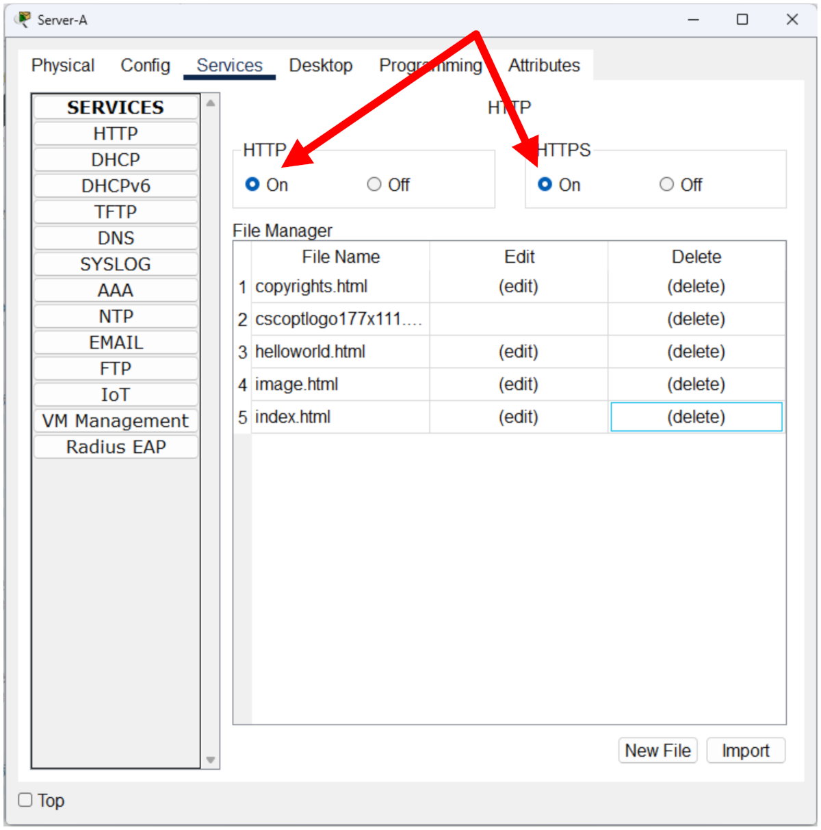Open the Physical tab
Screen dimensions: 821x830
[63, 66]
